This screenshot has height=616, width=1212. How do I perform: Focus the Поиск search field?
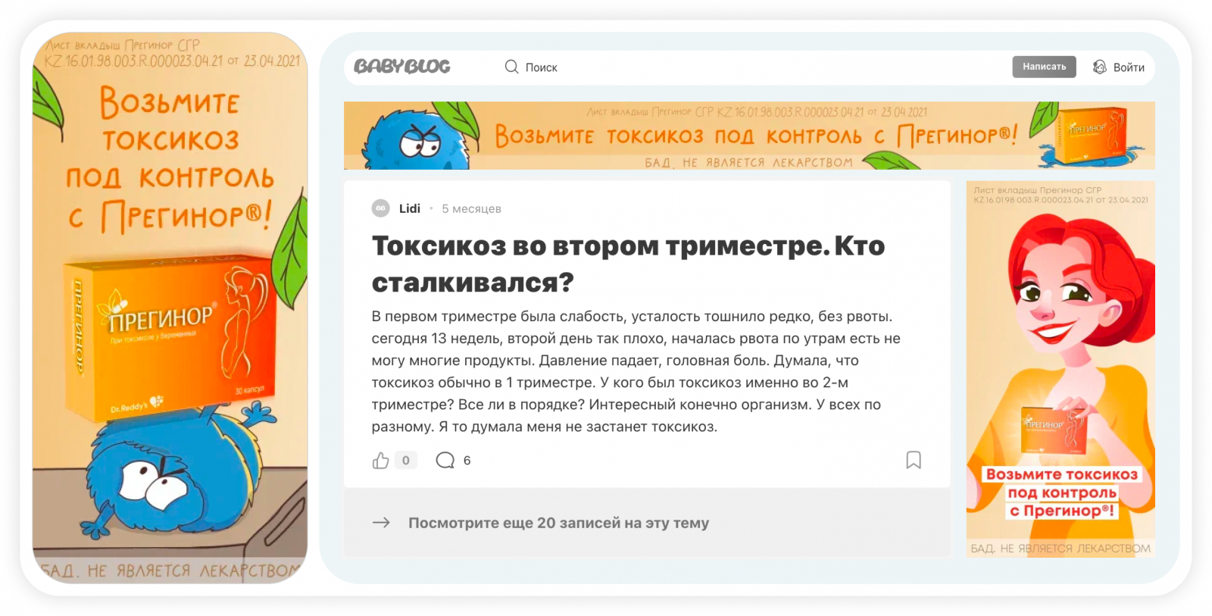click(x=541, y=67)
